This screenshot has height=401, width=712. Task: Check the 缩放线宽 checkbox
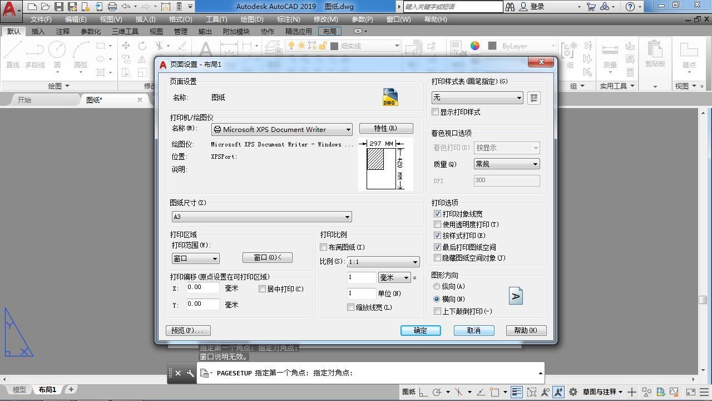(351, 307)
